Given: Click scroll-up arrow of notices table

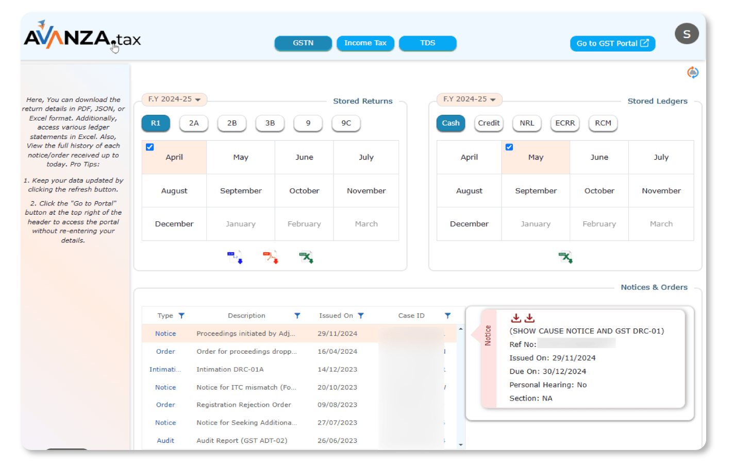Looking at the screenshot, I should (x=461, y=328).
